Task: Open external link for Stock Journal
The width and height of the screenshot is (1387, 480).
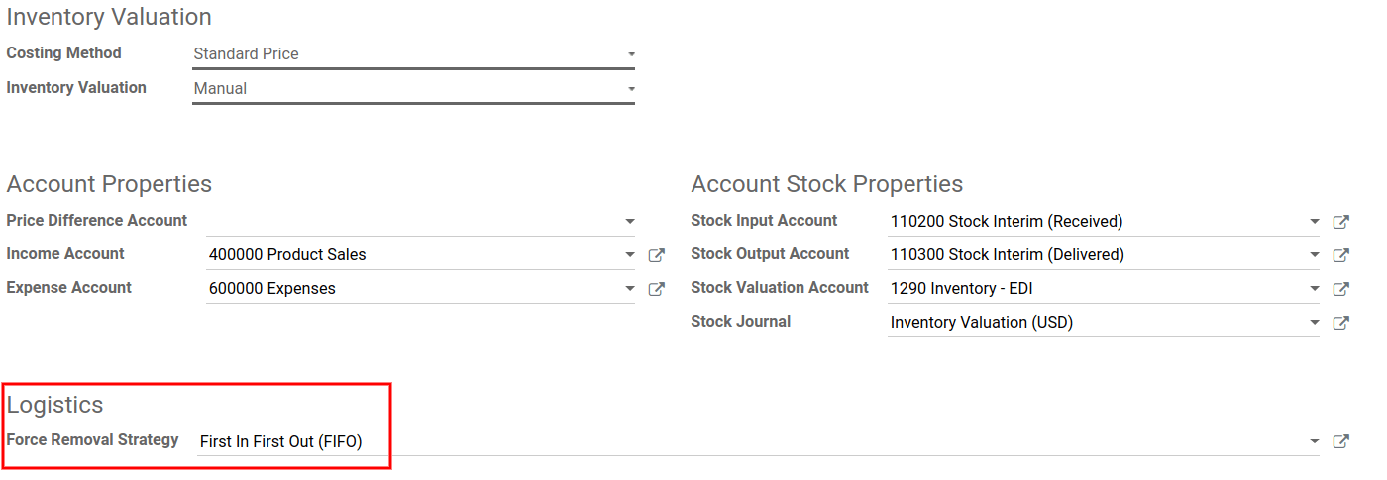Action: click(1340, 323)
